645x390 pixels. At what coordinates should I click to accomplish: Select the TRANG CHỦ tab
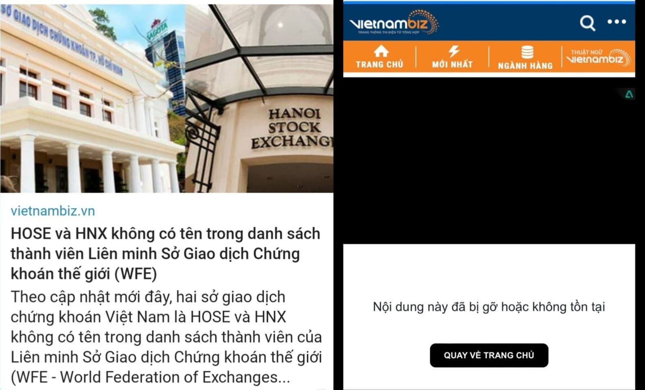click(x=379, y=57)
